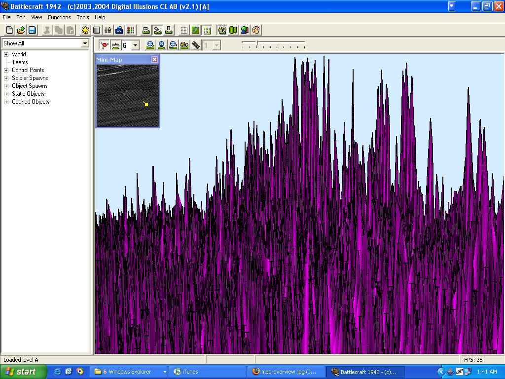This screenshot has height=379, width=505.
Task: Toggle the colored dots grid icon
Action: pyautogui.click(x=207, y=30)
